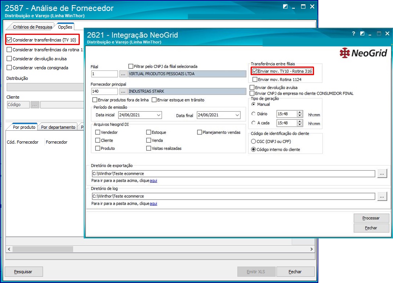Check the Visitas realizadas option
The height and width of the screenshot is (283, 393).
click(149, 148)
